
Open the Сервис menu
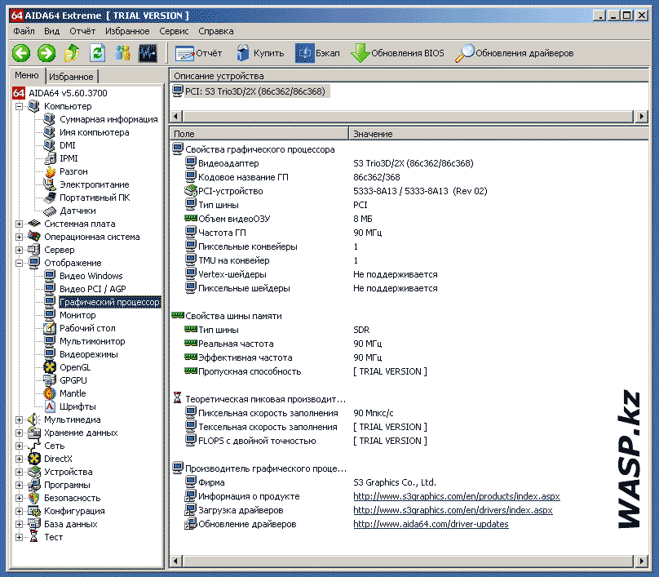coord(174,31)
